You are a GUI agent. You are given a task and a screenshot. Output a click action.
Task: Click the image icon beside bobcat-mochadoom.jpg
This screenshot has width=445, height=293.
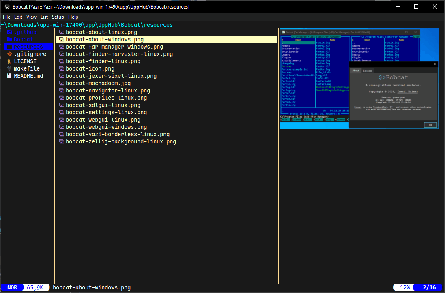coord(62,83)
